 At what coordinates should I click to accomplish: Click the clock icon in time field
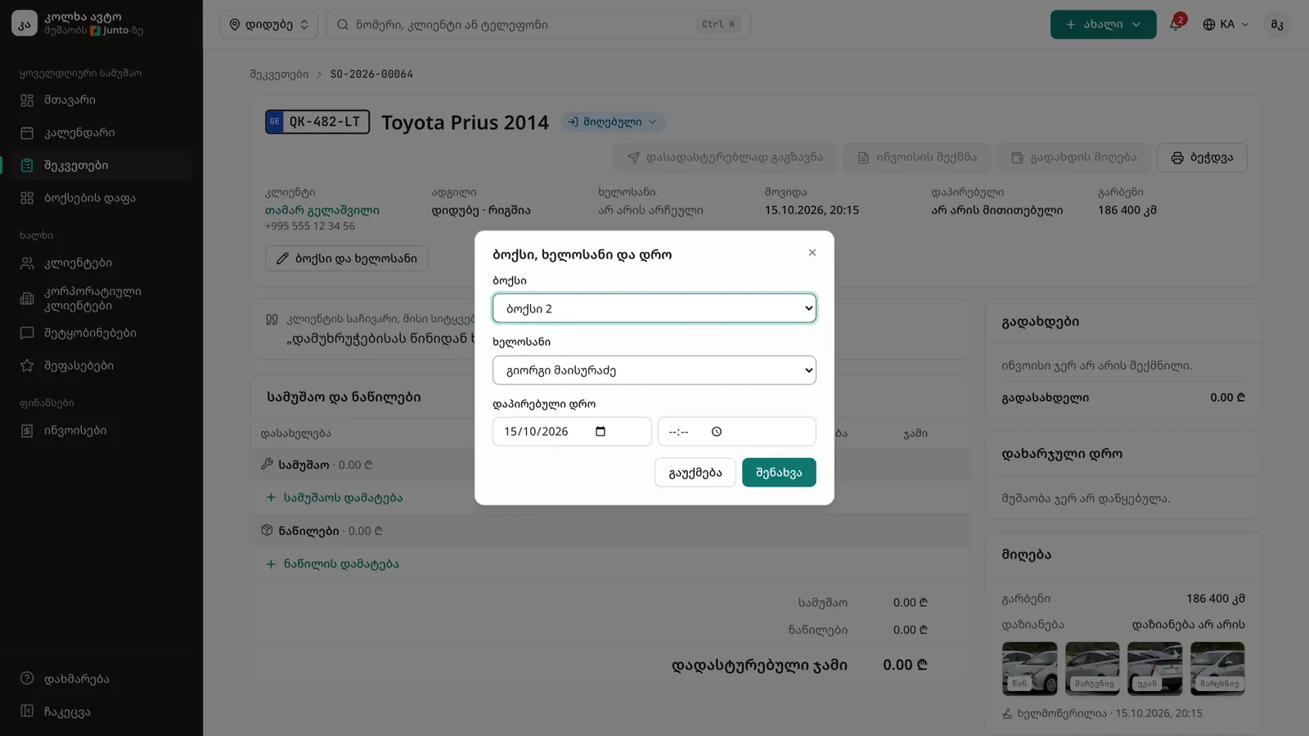tap(717, 432)
